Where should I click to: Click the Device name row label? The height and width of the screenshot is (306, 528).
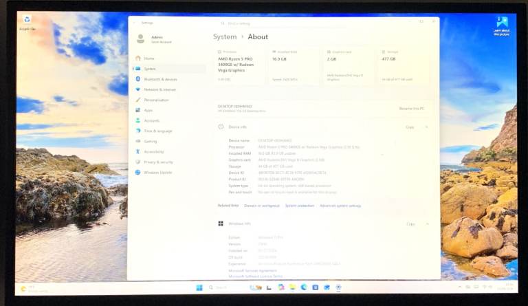click(x=239, y=141)
